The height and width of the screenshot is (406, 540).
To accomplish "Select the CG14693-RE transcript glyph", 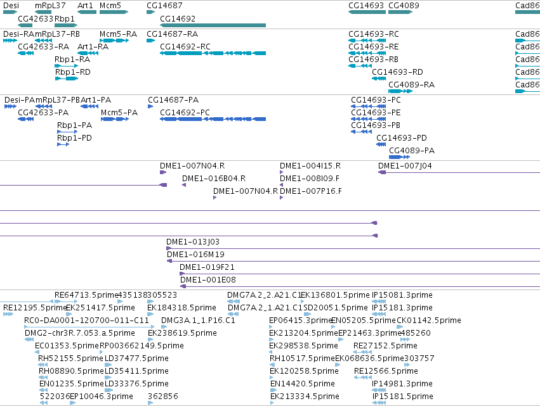I will pyautogui.click(x=367, y=53).
